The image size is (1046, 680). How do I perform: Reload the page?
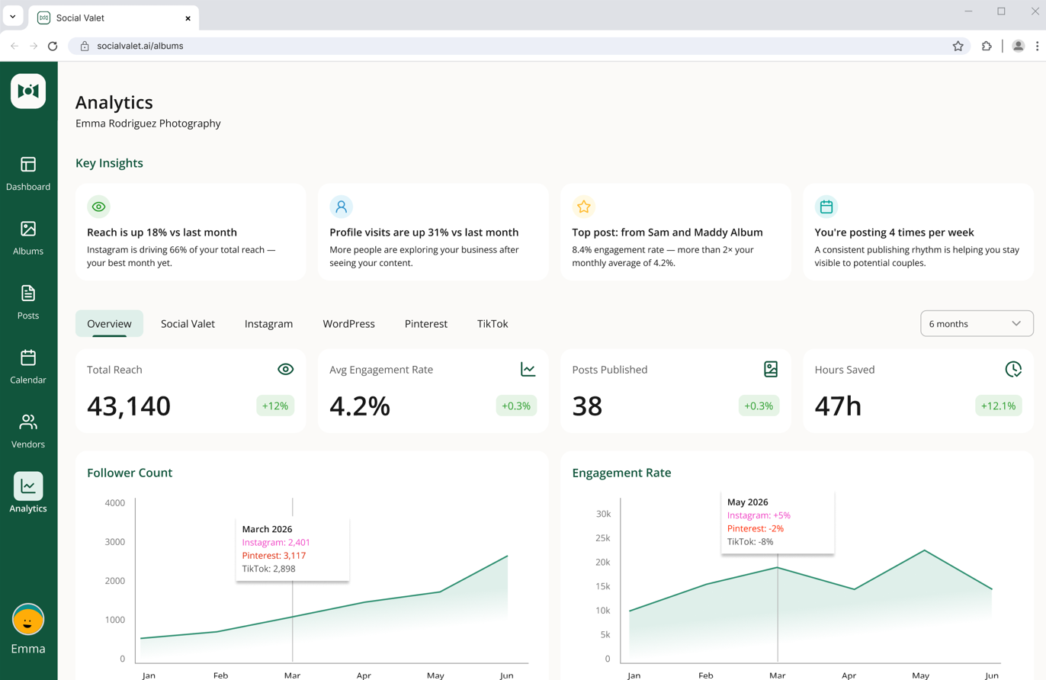[53, 46]
